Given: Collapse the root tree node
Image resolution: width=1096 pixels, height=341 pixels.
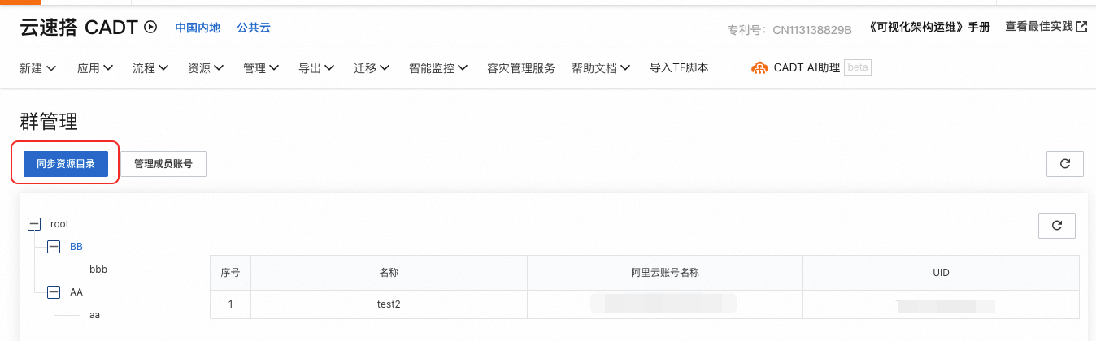Looking at the screenshot, I should [x=33, y=223].
